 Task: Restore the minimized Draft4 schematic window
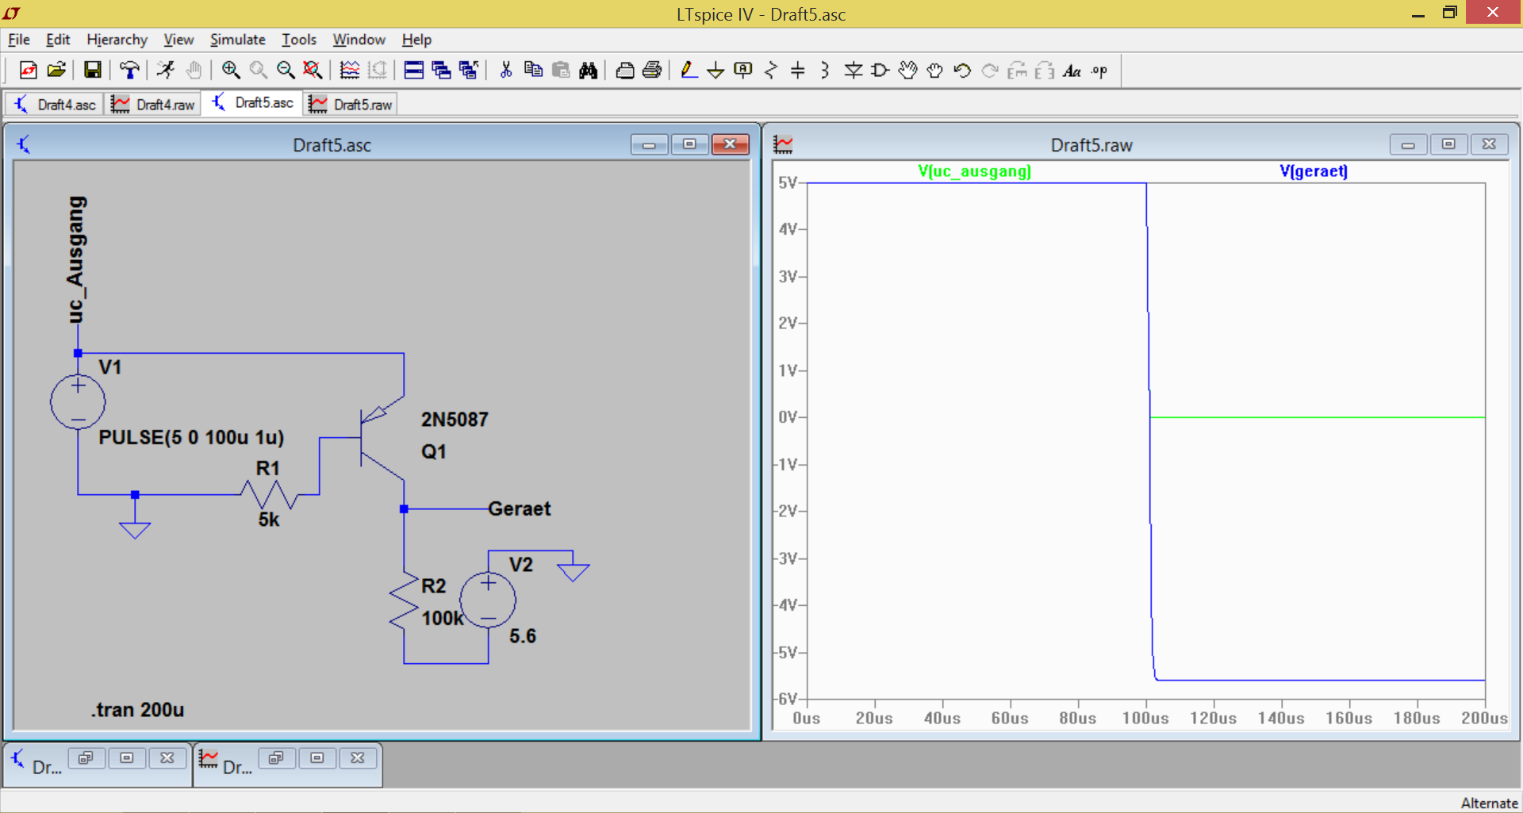86,758
